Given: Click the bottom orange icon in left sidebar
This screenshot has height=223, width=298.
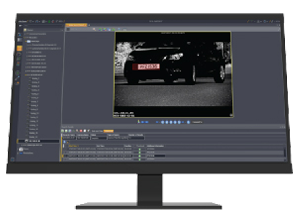Looking at the screenshot, I should pos(18,83).
